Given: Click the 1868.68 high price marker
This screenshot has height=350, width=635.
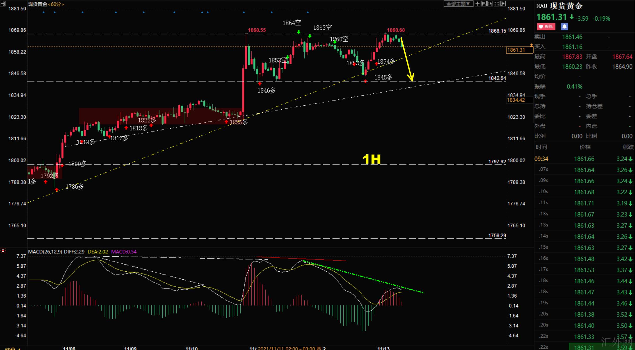Looking at the screenshot, I should coord(396,30).
